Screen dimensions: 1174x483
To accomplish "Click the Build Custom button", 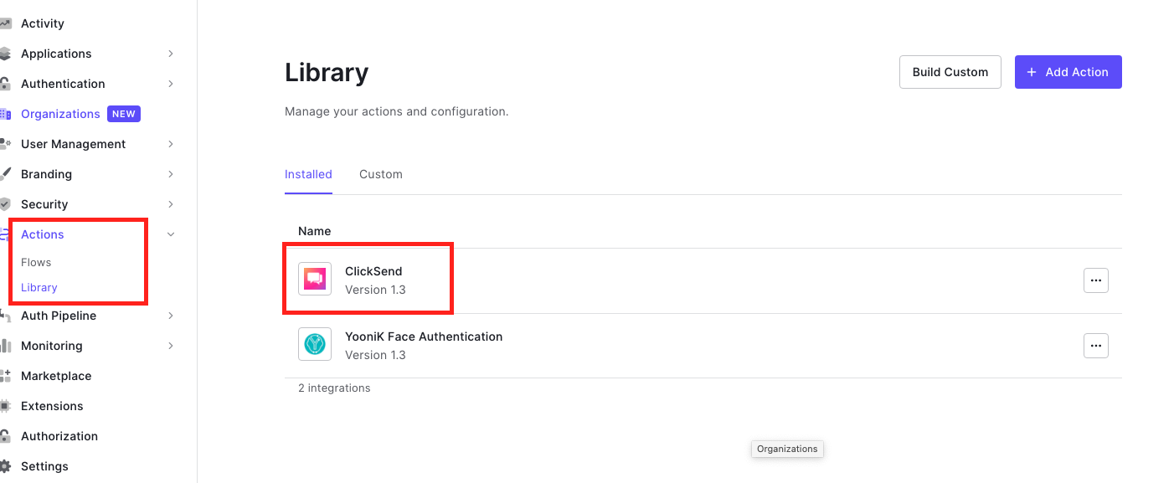I will pos(950,72).
